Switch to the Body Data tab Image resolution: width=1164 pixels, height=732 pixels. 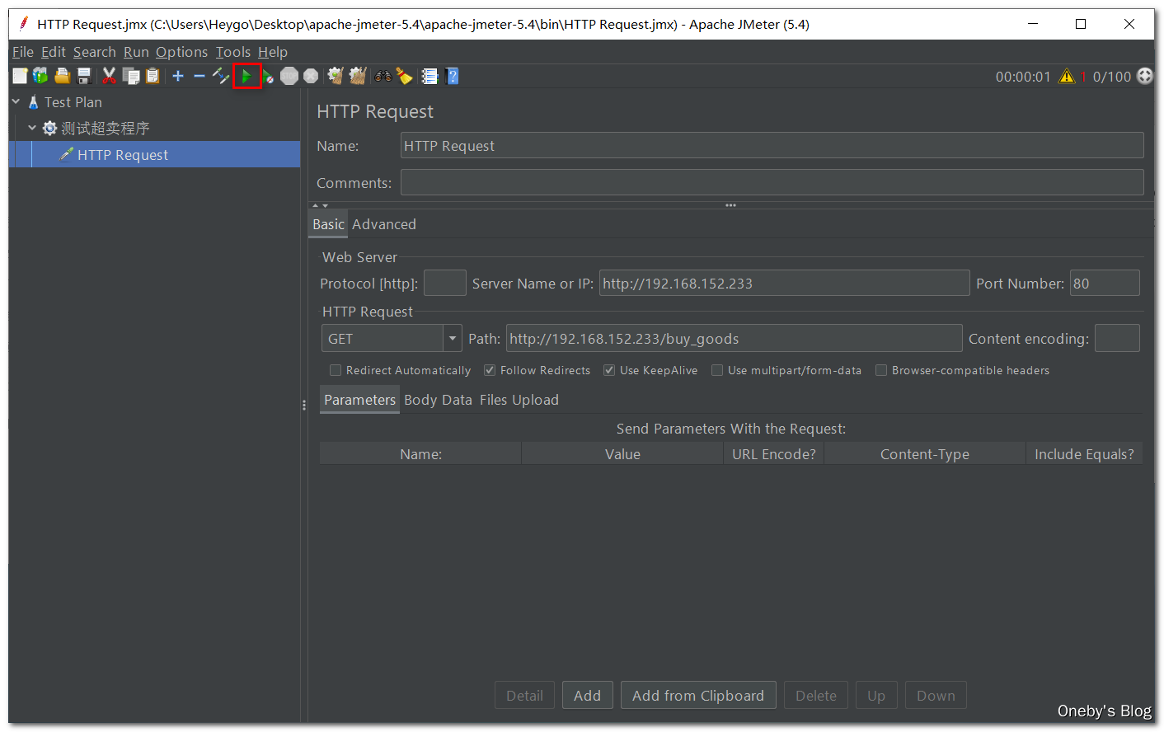pos(438,400)
